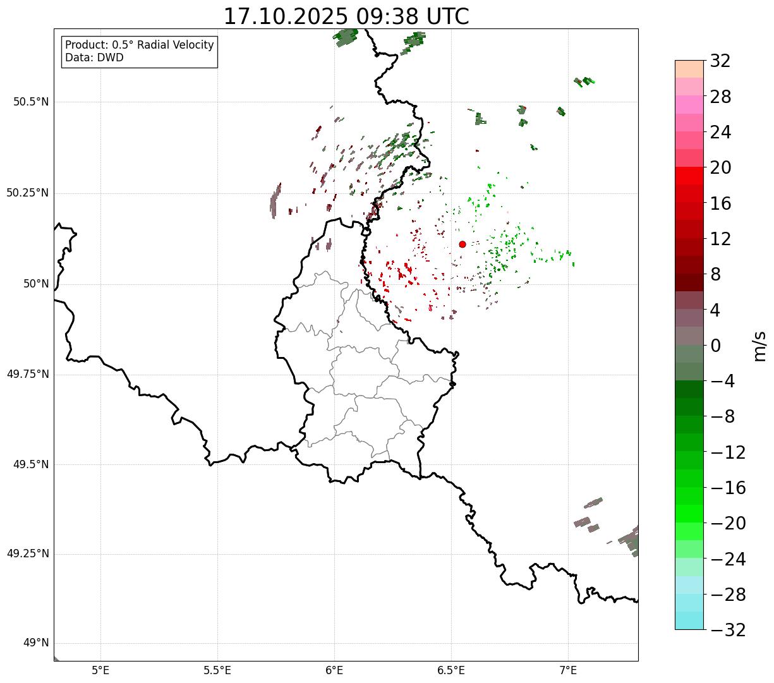774x683 pixels.
Task: Click the cyan bottom swatch of the colorbar
Action: pos(689,620)
